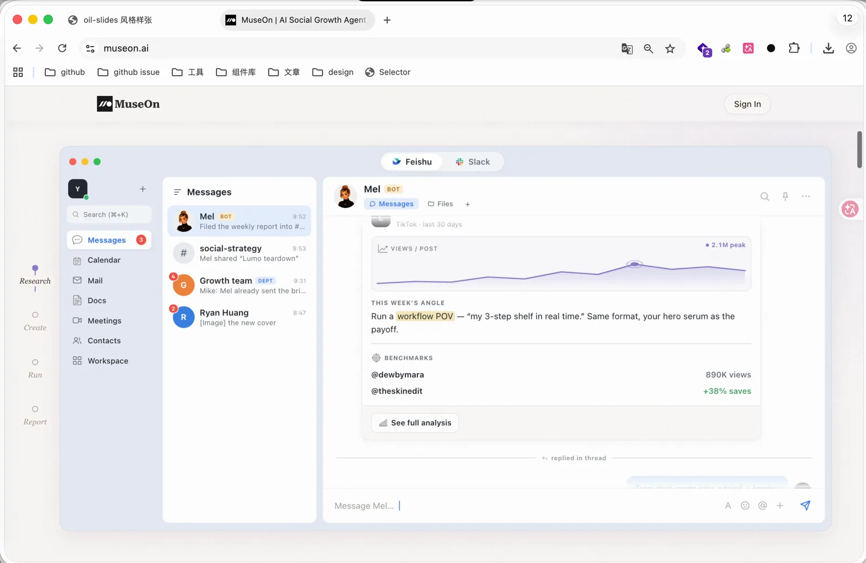Go back in browser history
Screen dimensions: 866x563
[x=17, y=48]
